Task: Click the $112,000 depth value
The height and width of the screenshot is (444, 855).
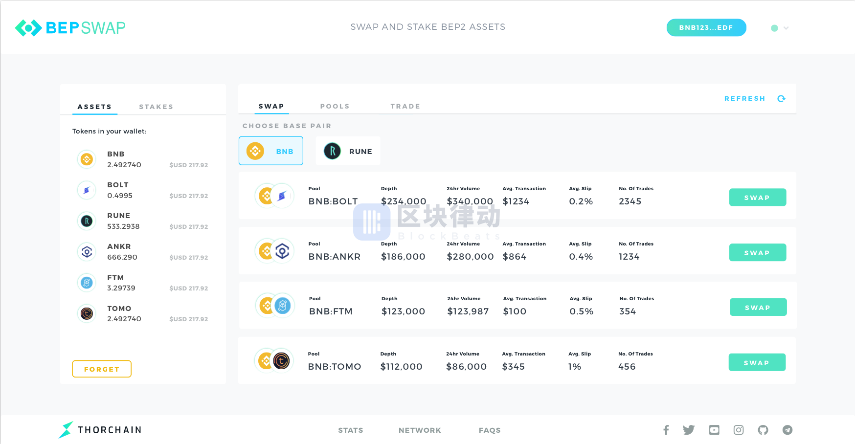Action: [x=402, y=367]
